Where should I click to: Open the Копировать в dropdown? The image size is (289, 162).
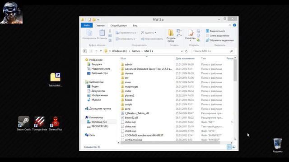tap(126, 39)
